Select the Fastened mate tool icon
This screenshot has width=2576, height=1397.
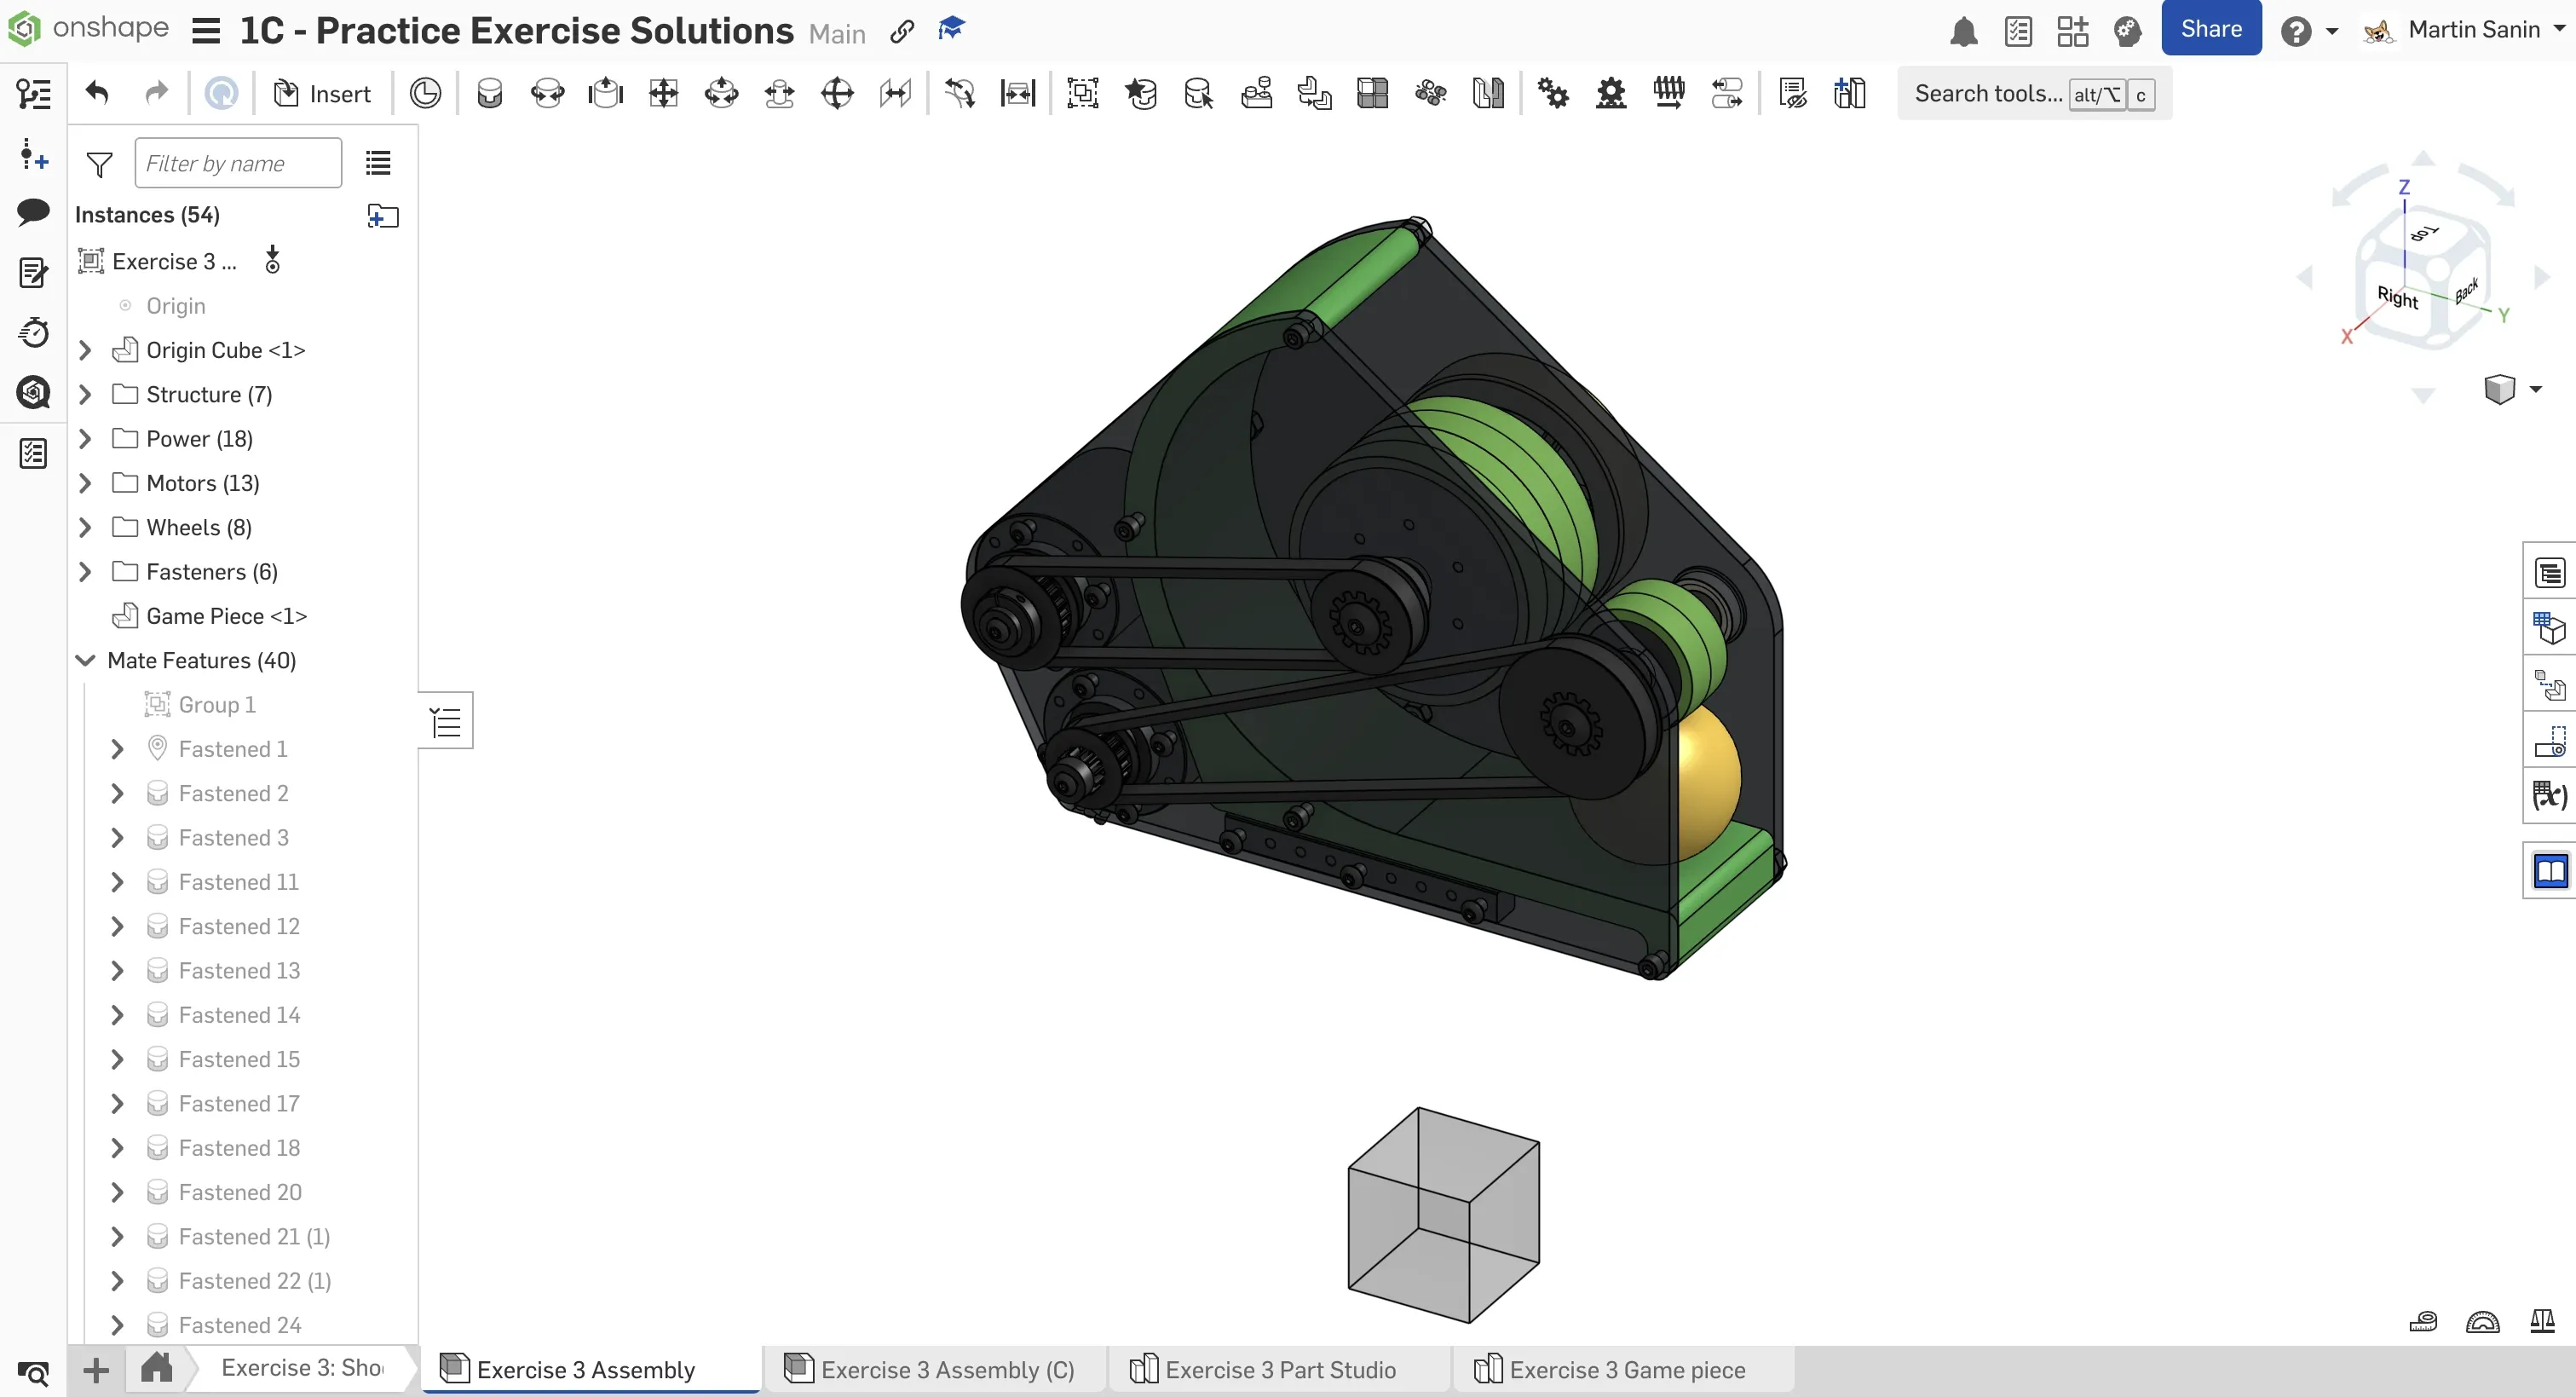[x=489, y=93]
